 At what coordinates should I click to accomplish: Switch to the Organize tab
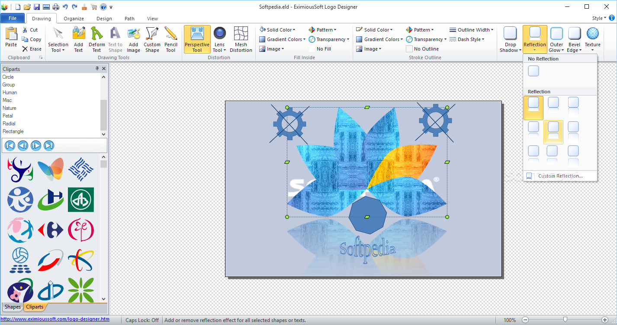tap(74, 19)
